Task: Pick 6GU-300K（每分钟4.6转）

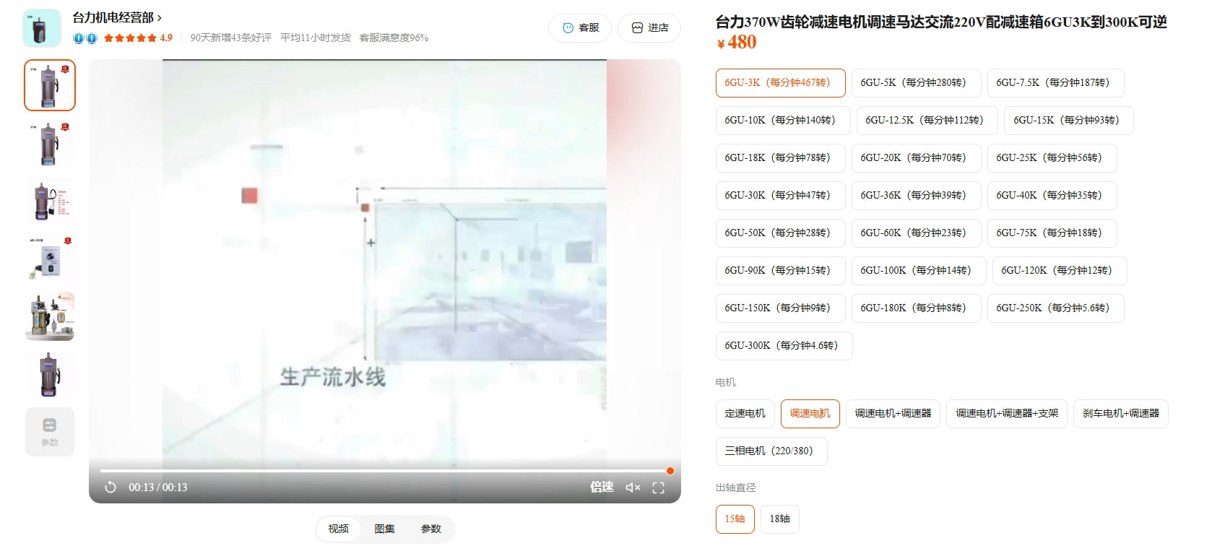Action: [784, 346]
